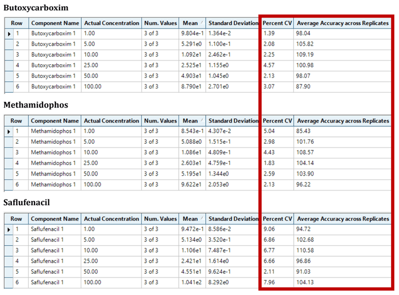
Task: Click the current-row arrow in Saflufenacil table
Action: [9, 229]
